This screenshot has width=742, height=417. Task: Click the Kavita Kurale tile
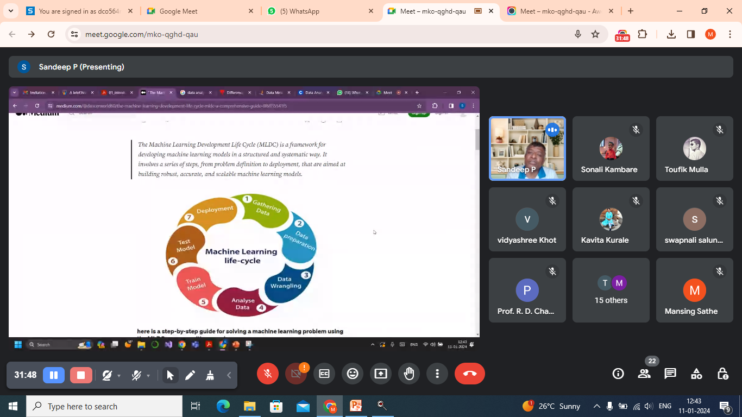[x=611, y=219]
